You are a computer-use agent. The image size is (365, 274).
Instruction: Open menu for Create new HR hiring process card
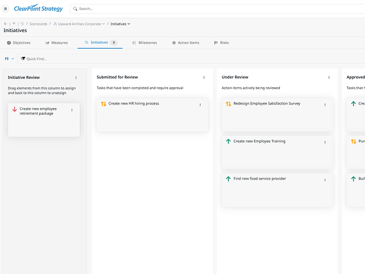(200, 105)
